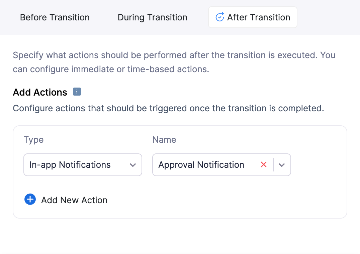Open the In-app Notifications type dropdown
The height and width of the screenshot is (254, 360).
pyautogui.click(x=83, y=165)
